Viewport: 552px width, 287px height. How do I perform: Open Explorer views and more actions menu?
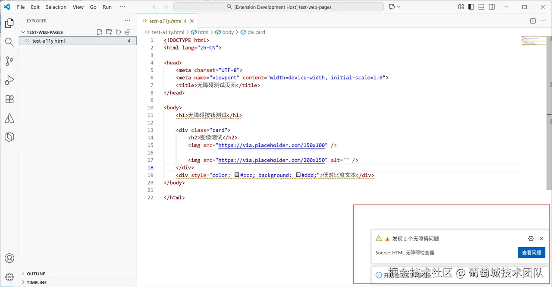point(127,21)
